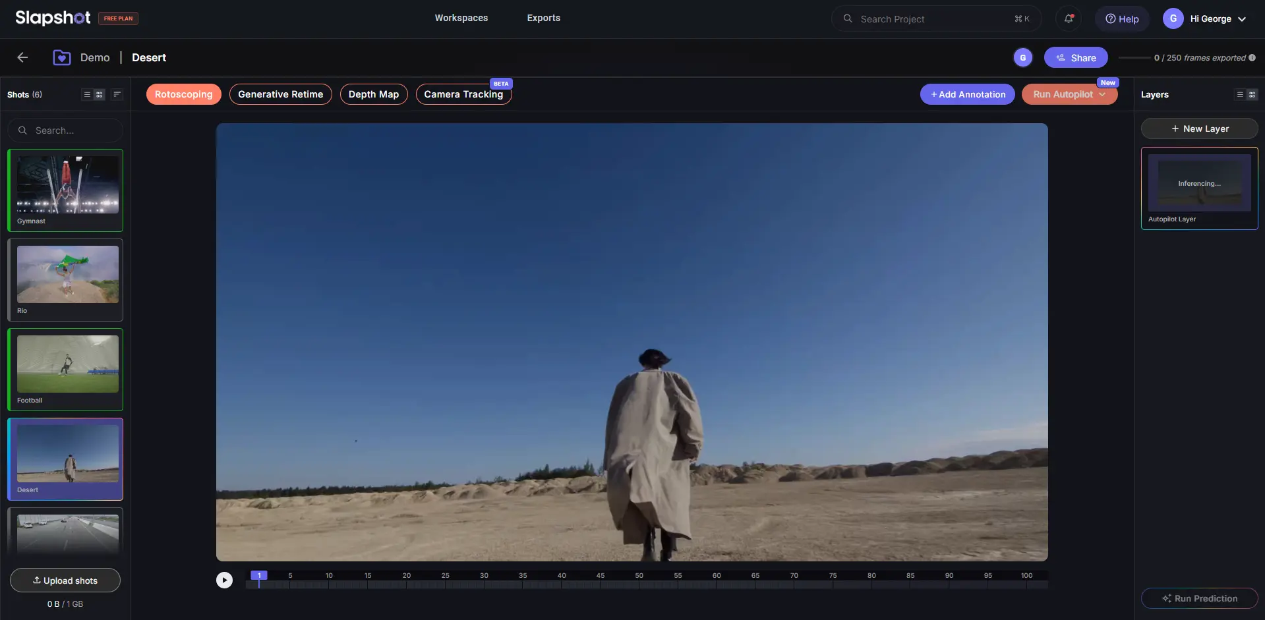Open the notifications bell
Viewport: 1265px width, 620px height.
[1068, 18]
